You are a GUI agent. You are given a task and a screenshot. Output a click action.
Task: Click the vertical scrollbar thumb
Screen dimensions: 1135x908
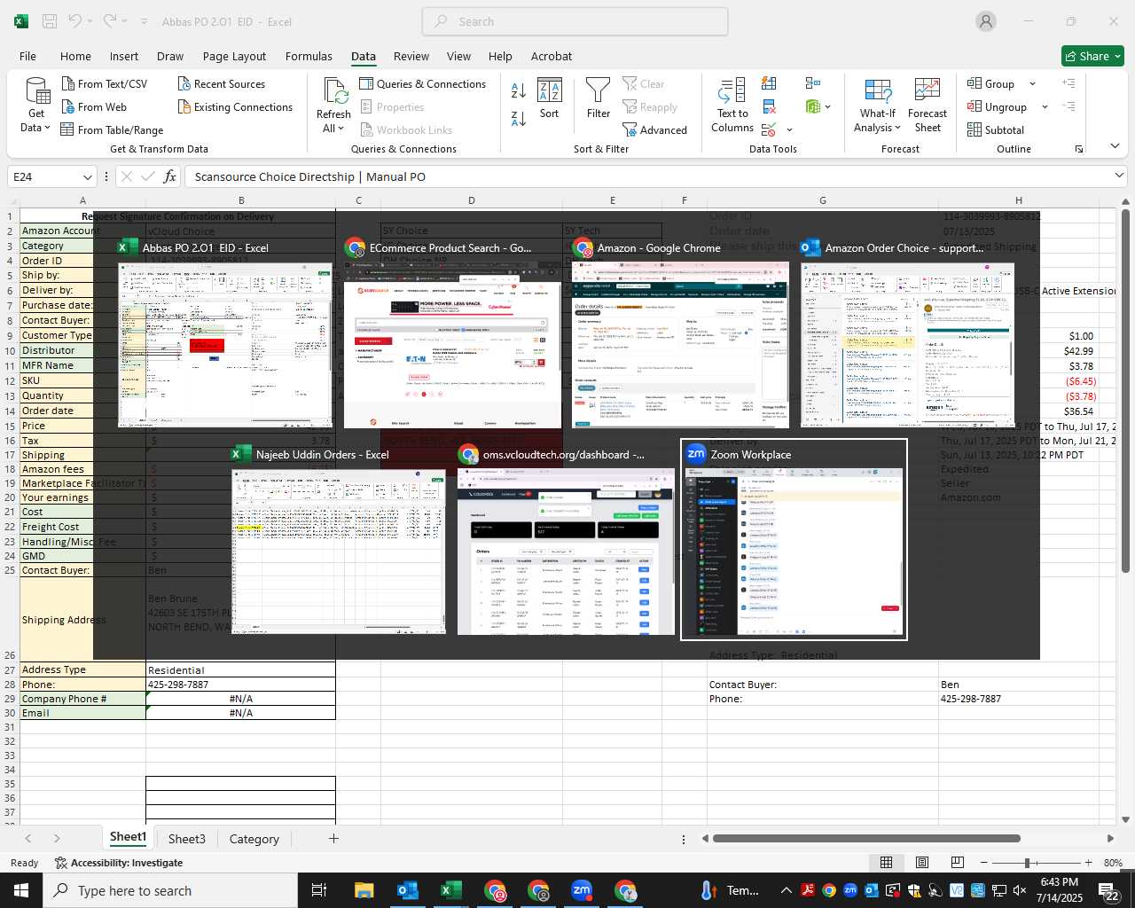tap(1126, 390)
